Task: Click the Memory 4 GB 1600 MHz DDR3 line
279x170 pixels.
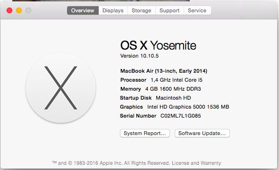Action: coord(161,89)
